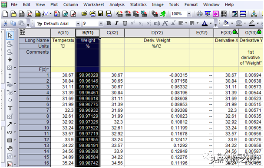
Task: Select column header A(X1)
Action: click(63, 32)
